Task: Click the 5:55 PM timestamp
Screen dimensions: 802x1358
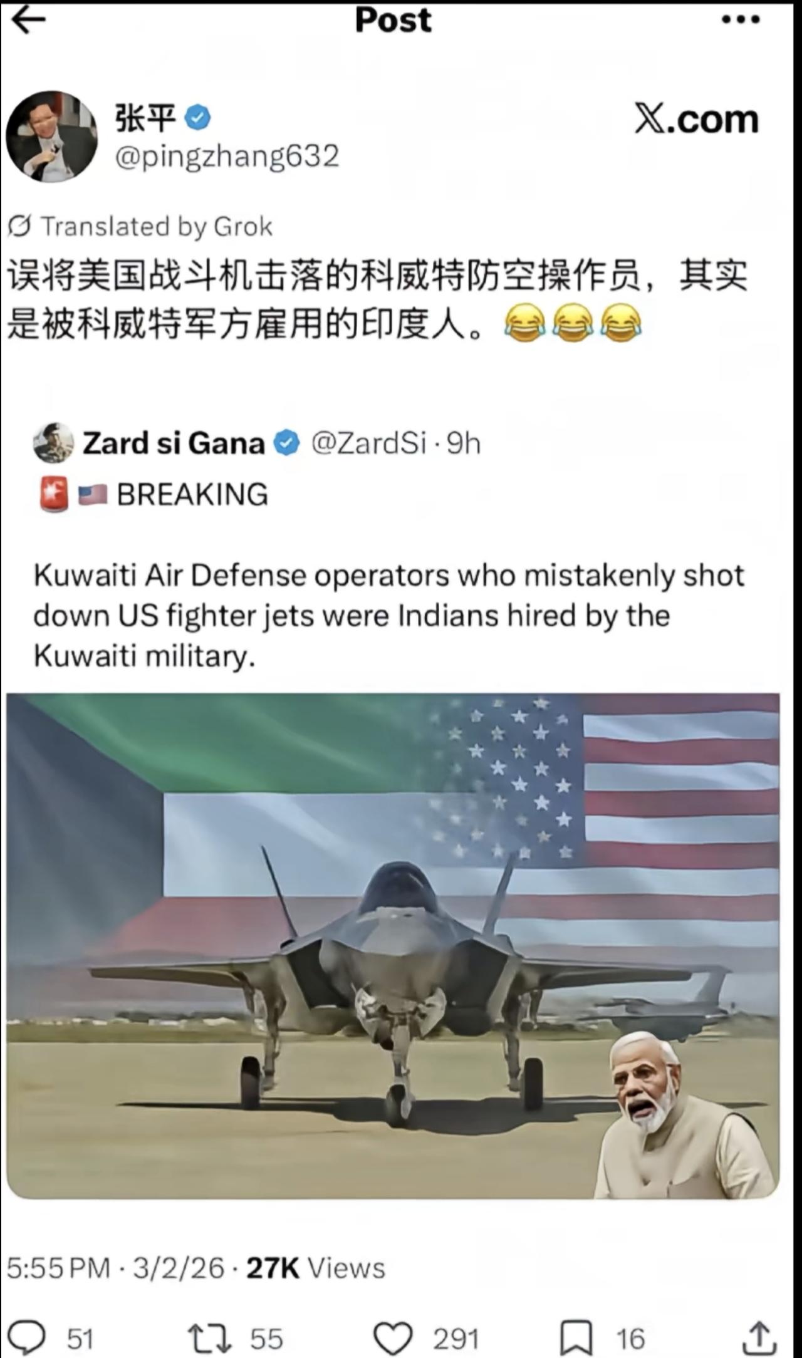Action: click(x=58, y=1268)
